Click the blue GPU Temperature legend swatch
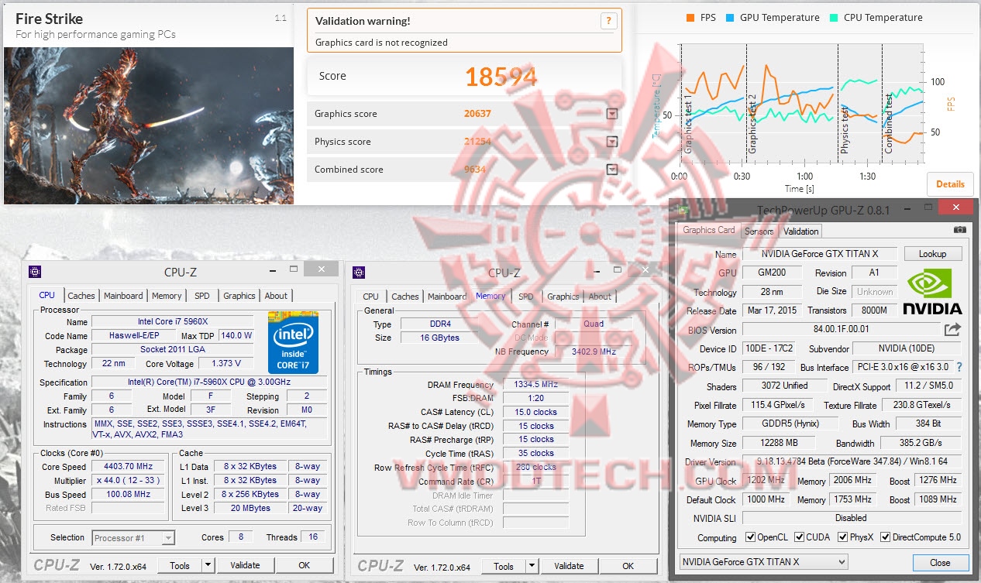The width and height of the screenshot is (981, 583). (x=730, y=17)
